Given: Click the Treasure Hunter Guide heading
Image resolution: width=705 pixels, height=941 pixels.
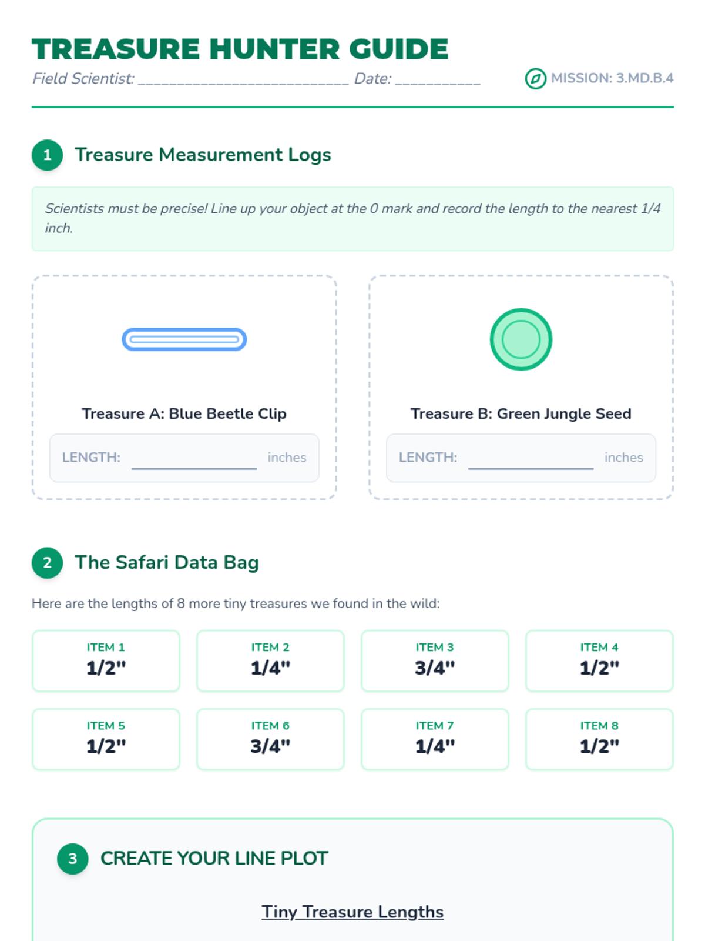Looking at the screenshot, I should tap(240, 49).
